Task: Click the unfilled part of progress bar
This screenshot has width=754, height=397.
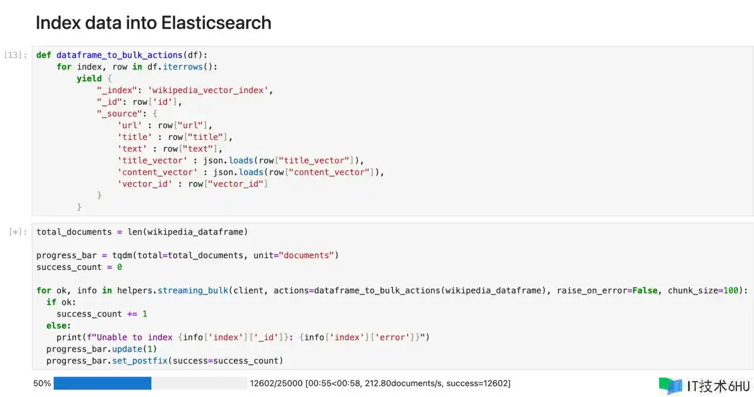Action: click(x=199, y=383)
